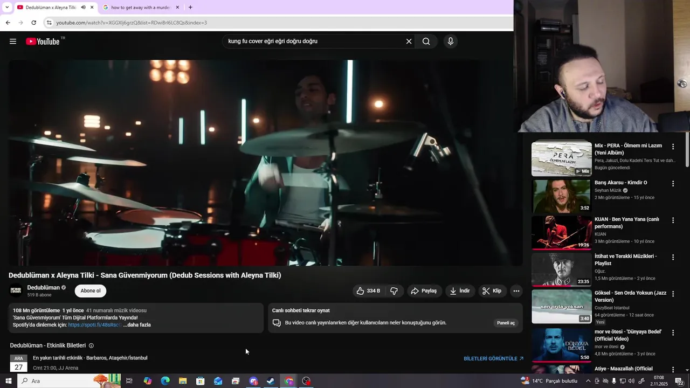This screenshot has height=388, width=690.
Task: Open options menu for Mix - PERA video
Action: (673, 147)
